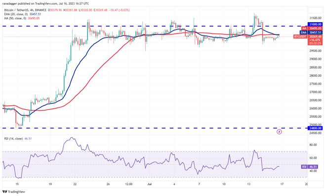The height and width of the screenshot is (196, 326).
Task: Open the Bitcoin / TetherUS symbol title
Action: [16, 10]
